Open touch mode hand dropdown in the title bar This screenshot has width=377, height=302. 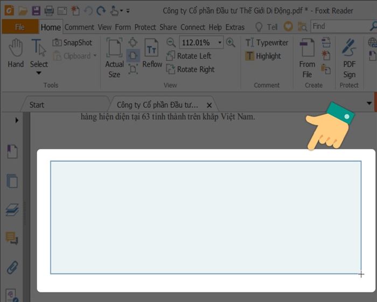(116, 11)
